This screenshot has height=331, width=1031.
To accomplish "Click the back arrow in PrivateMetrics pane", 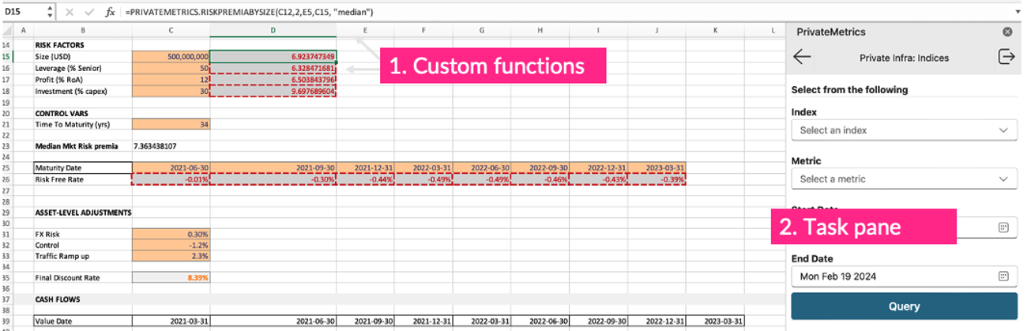I will [x=802, y=58].
